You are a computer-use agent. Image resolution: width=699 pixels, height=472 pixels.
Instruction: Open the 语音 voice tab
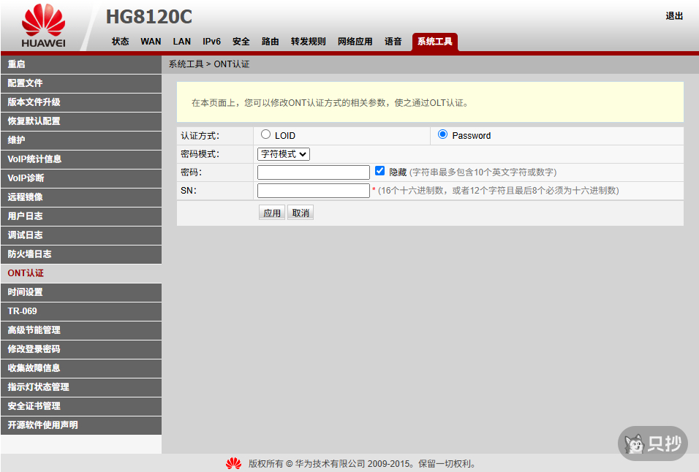point(393,42)
